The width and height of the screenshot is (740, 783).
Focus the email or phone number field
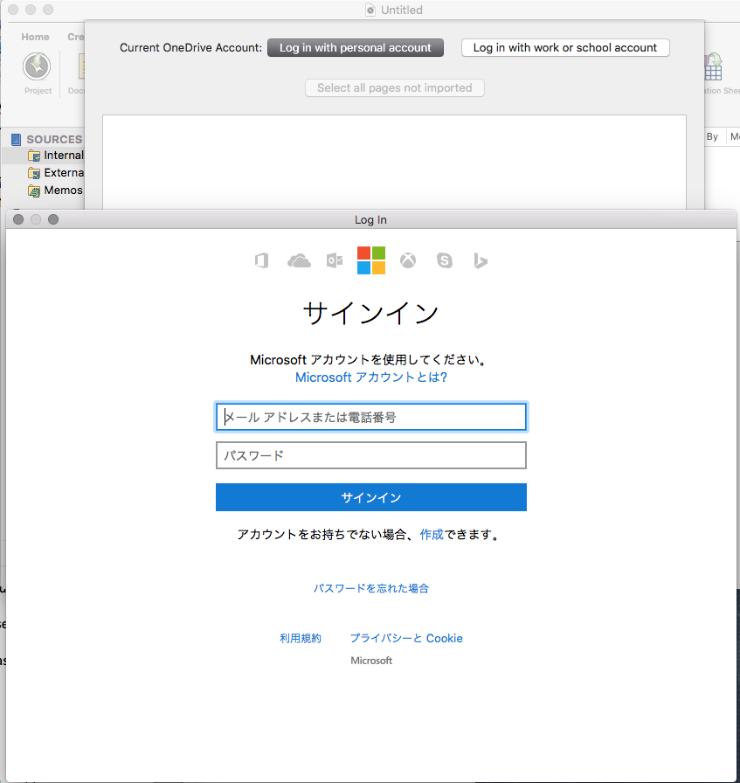[371, 417]
